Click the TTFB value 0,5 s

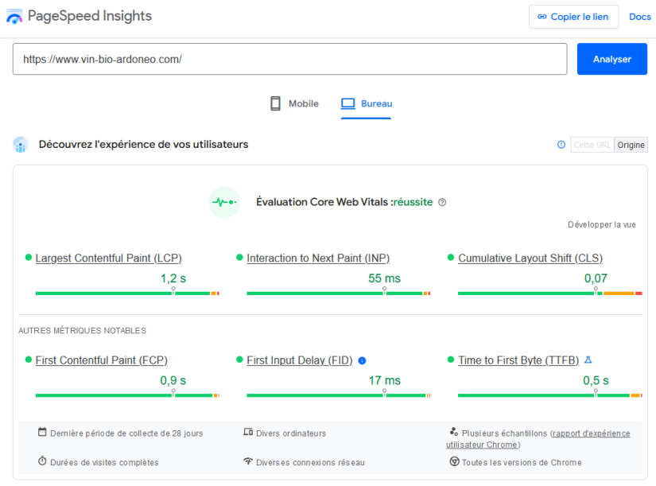[x=596, y=380]
